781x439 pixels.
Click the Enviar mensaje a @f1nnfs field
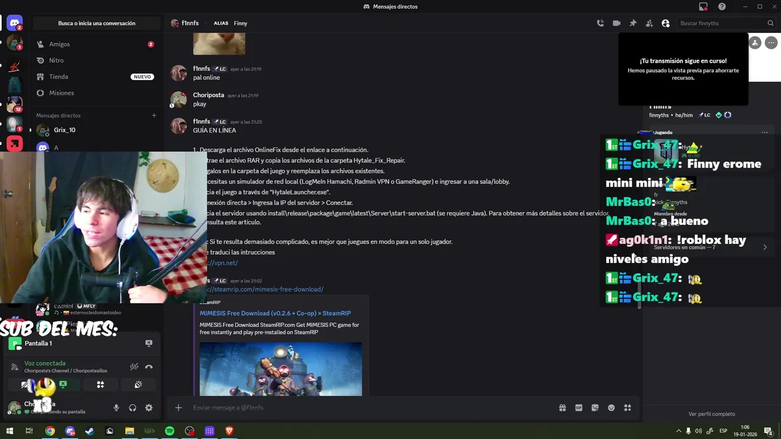pos(371,408)
